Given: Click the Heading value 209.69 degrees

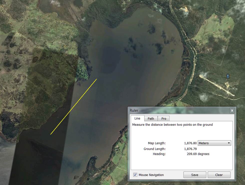Looking at the screenshot, I should [x=198, y=154].
